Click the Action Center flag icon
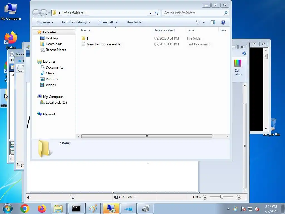The image size is (285, 214). tap(243, 209)
